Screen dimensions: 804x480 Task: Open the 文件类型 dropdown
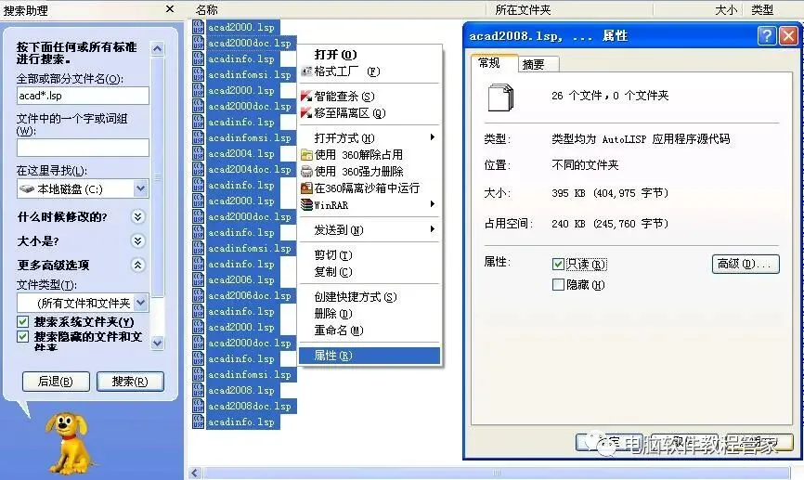140,303
